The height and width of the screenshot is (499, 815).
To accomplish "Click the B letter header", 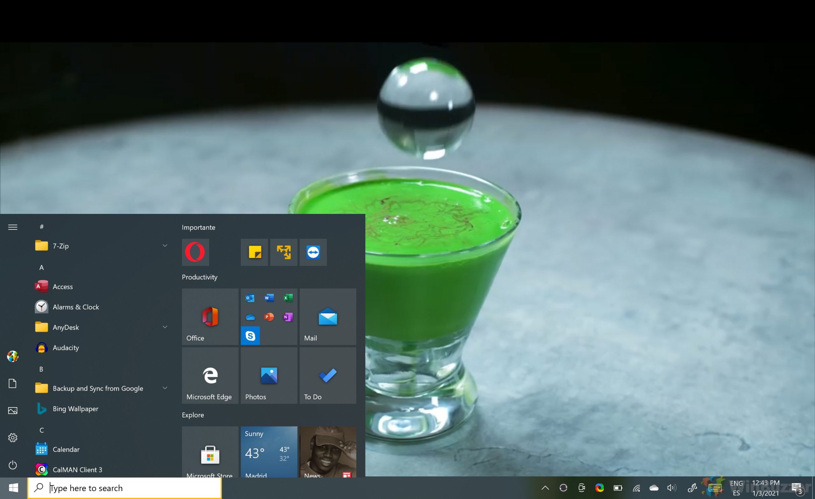I will (x=41, y=369).
